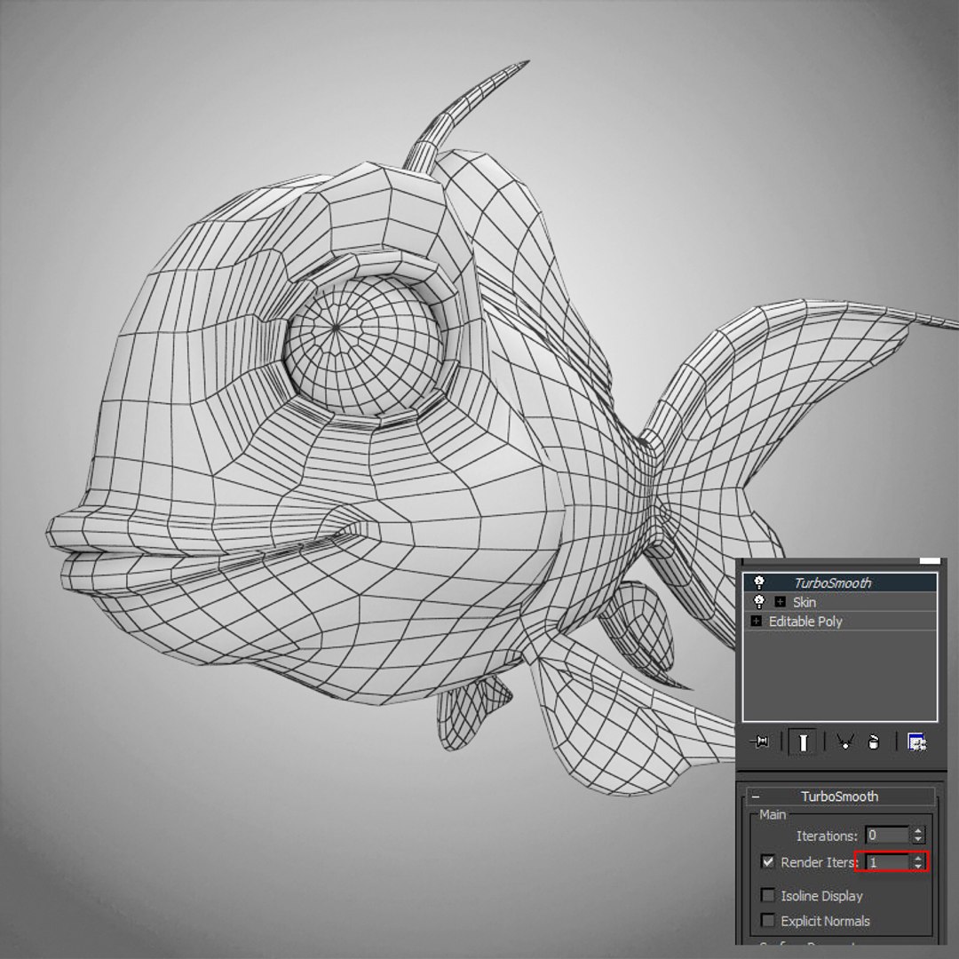Enable Explicit Normals checkbox
Image resolution: width=959 pixels, height=959 pixels.
[767, 921]
